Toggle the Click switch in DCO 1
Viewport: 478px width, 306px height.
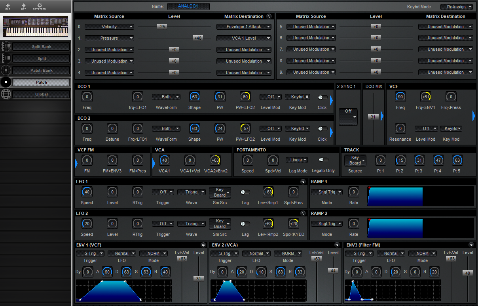coord(322,96)
